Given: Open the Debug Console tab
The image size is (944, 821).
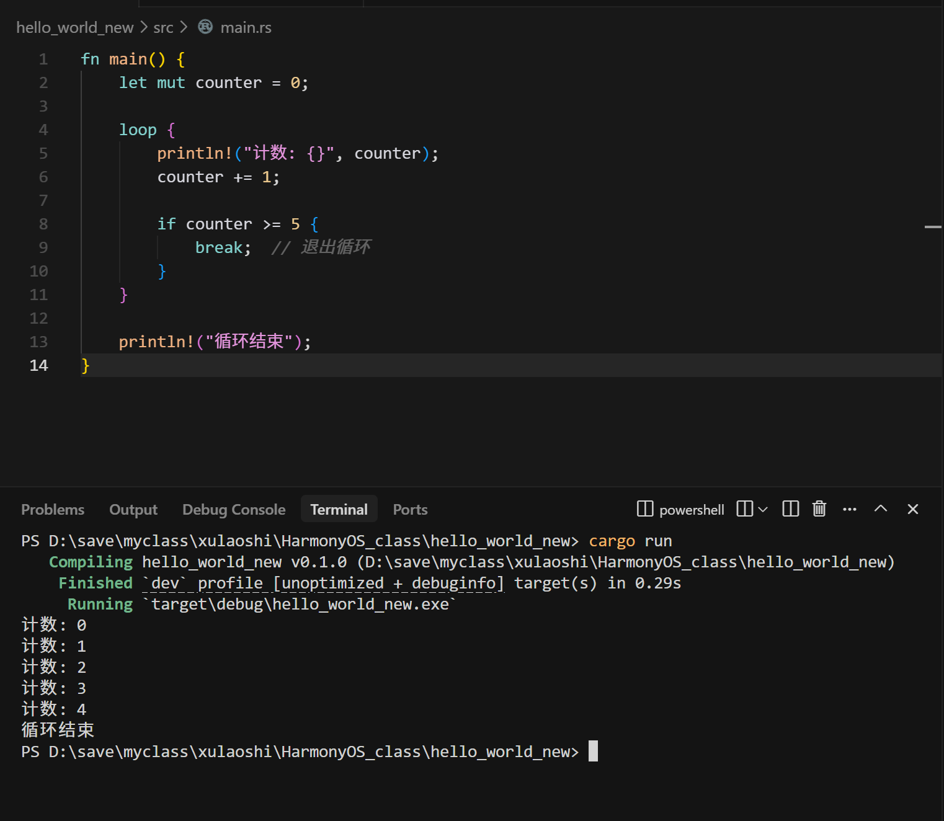Looking at the screenshot, I should [234, 510].
